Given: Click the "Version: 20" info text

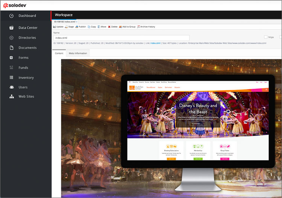Looking at the screenshot, I should tap(71, 43).
